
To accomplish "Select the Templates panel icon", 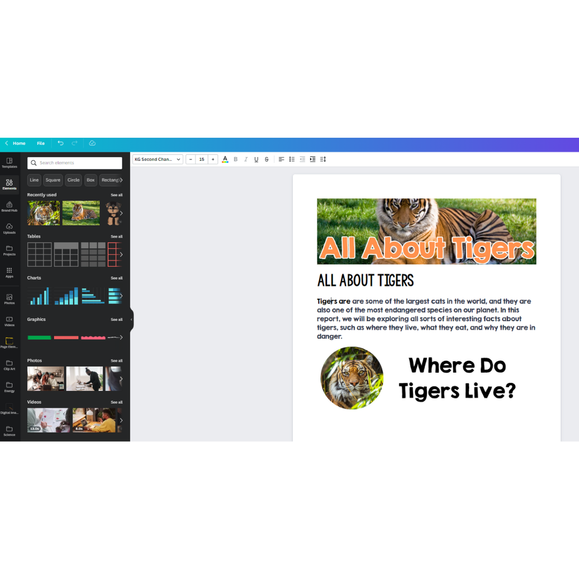I will point(9,163).
